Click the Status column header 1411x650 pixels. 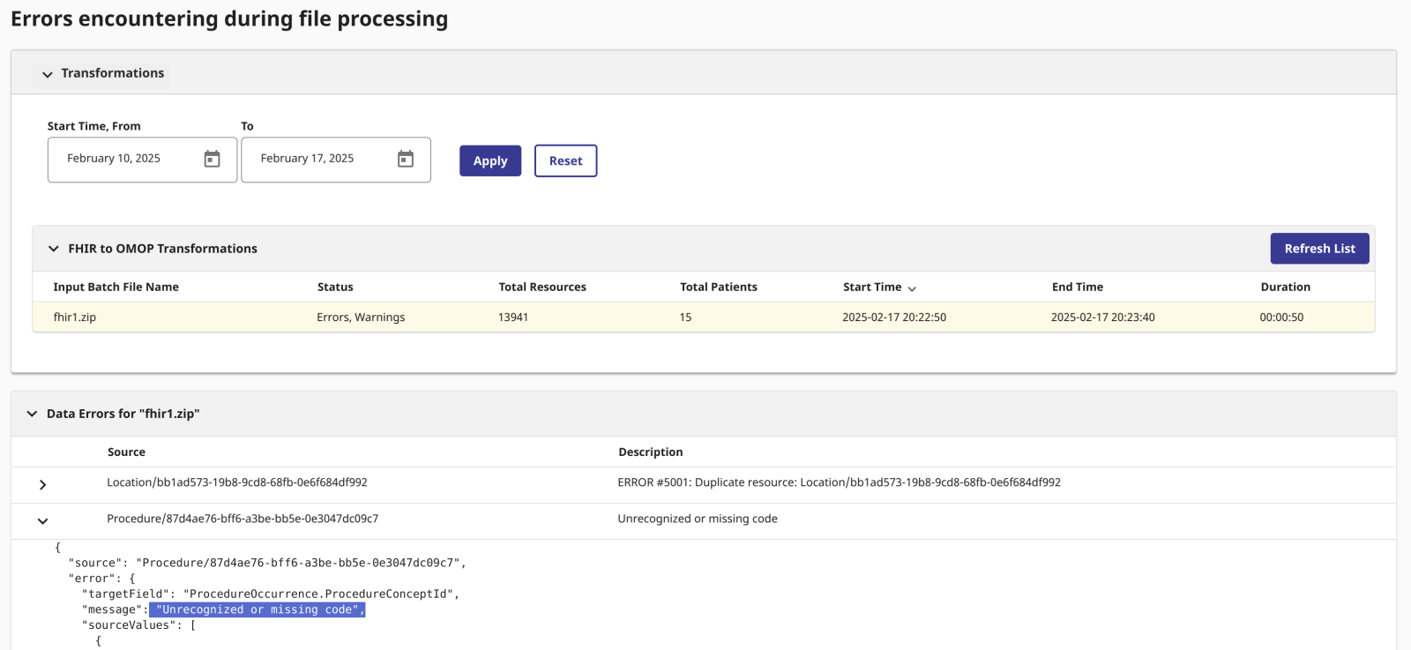click(x=335, y=287)
